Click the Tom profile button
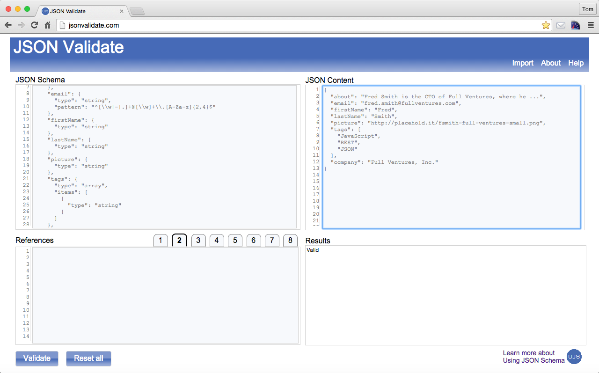 coord(588,8)
